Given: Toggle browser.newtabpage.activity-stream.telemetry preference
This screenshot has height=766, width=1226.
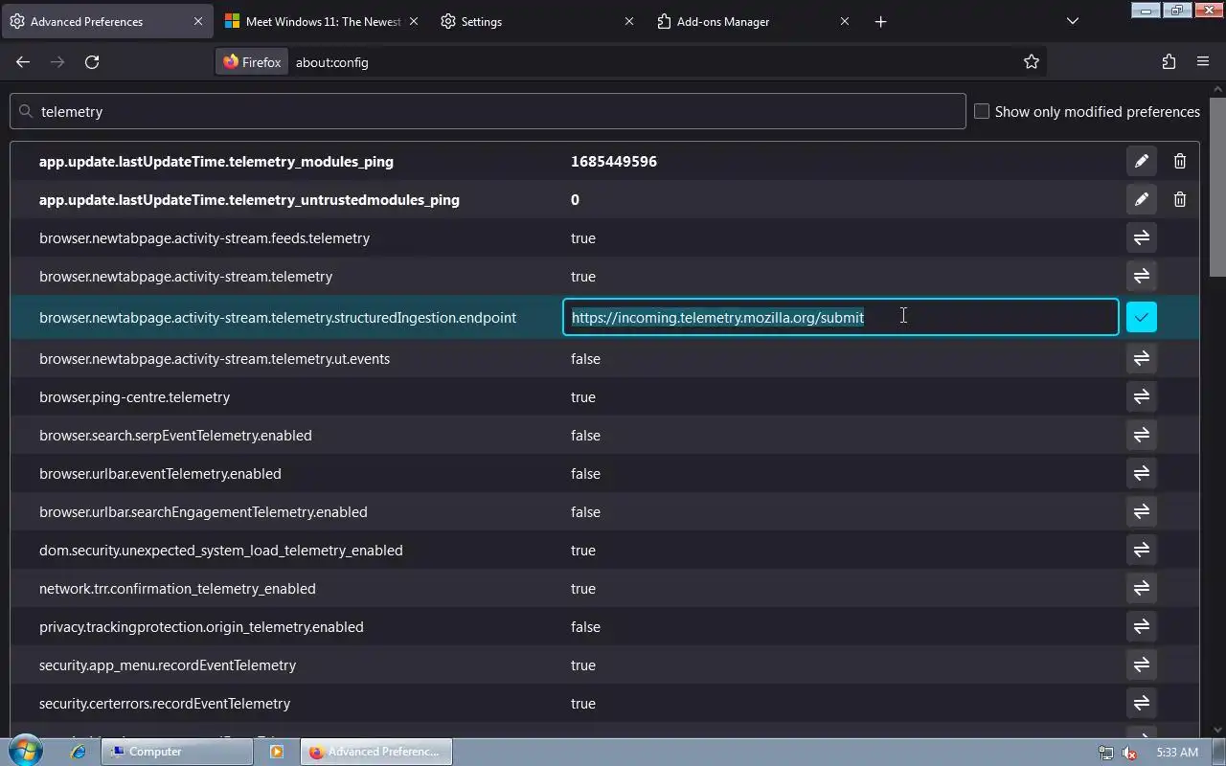Looking at the screenshot, I should pyautogui.click(x=1141, y=276).
